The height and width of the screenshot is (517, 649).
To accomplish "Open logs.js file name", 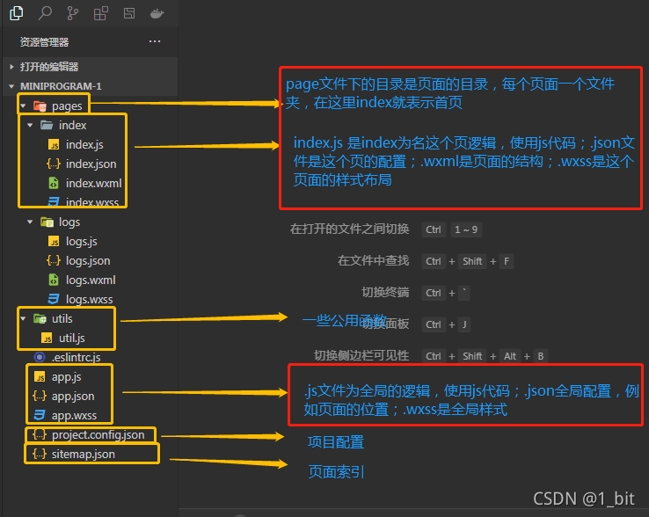I will point(82,241).
